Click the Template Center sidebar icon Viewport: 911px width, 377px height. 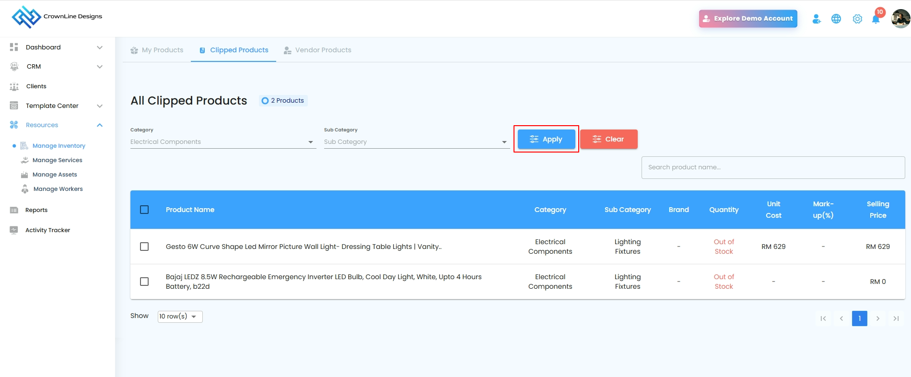click(x=14, y=106)
